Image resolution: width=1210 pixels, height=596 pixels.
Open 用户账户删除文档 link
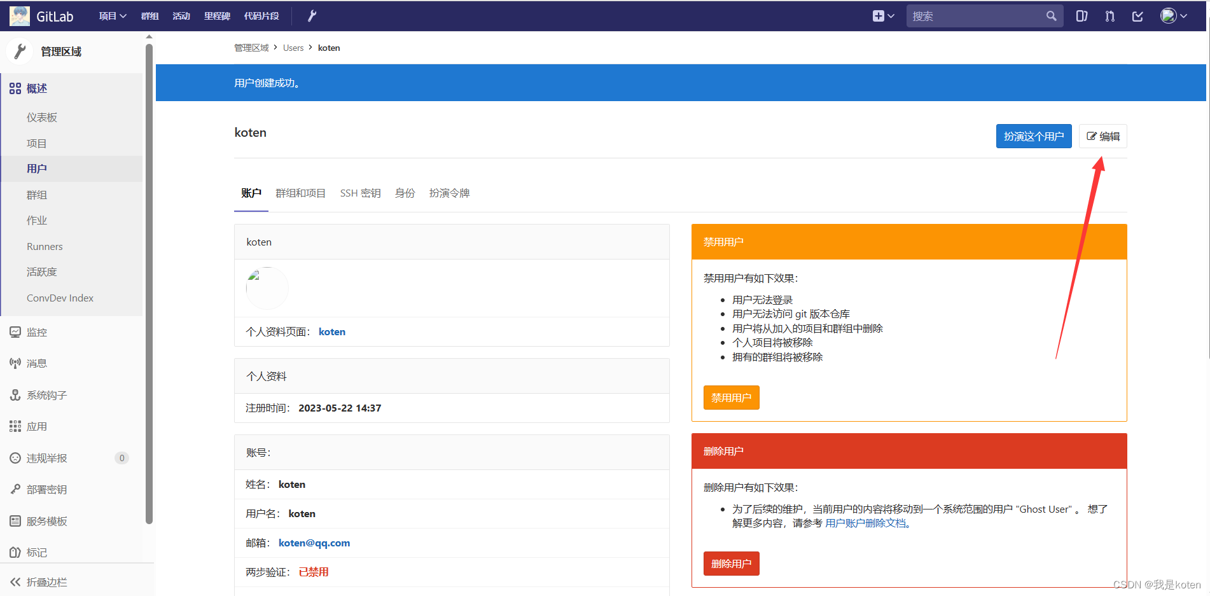click(866, 523)
